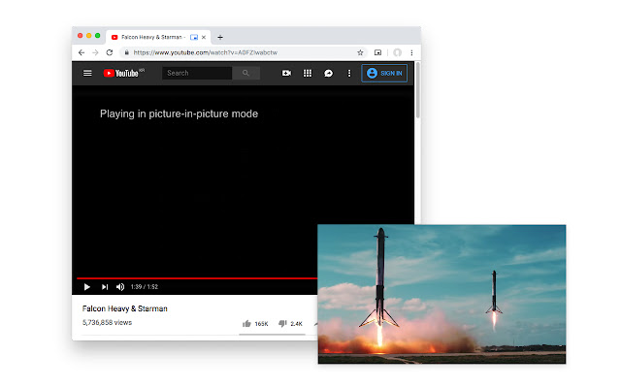Click the red video progress bar

click(x=197, y=278)
